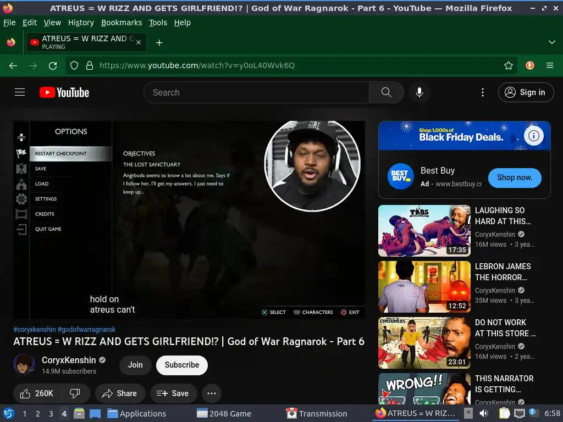Open LEBRON JAMES THE HORROR thumbnail
This screenshot has width=563, height=422.
coord(424,287)
